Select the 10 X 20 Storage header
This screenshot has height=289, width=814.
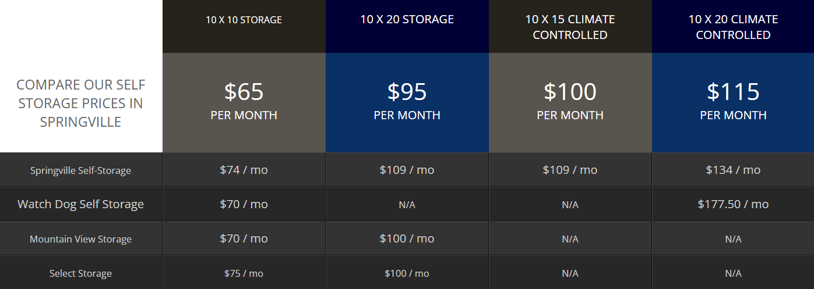pyautogui.click(x=407, y=19)
